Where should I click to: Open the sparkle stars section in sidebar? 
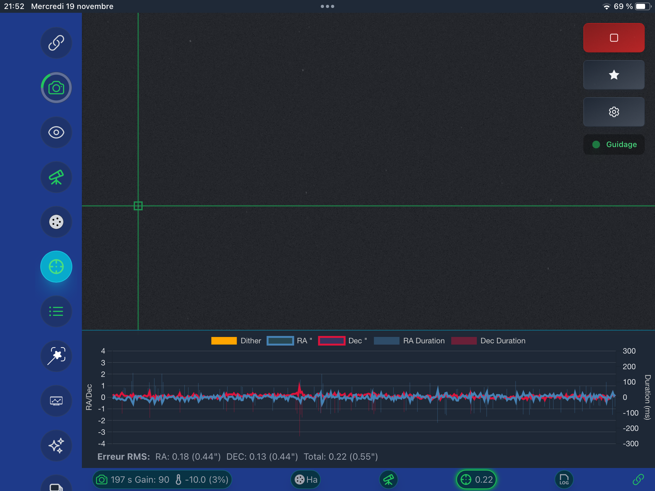(x=56, y=446)
